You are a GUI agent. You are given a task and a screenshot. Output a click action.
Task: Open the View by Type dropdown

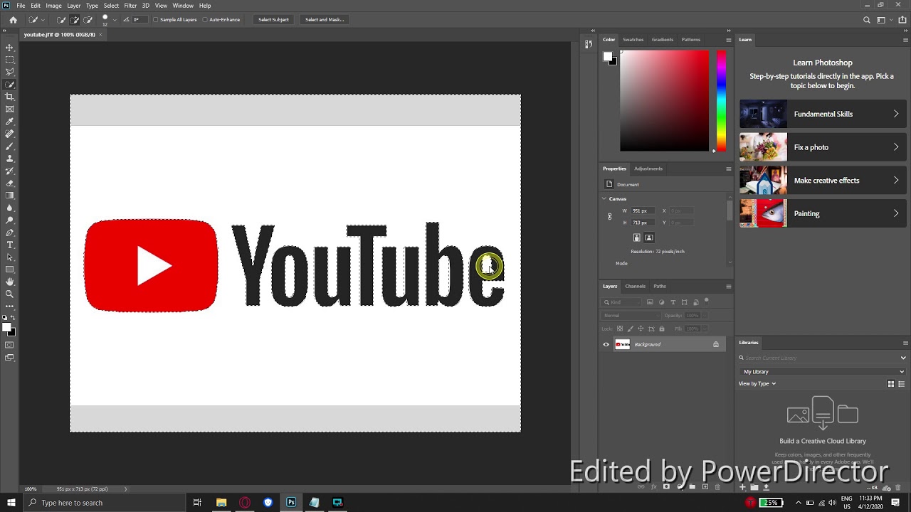pyautogui.click(x=757, y=384)
